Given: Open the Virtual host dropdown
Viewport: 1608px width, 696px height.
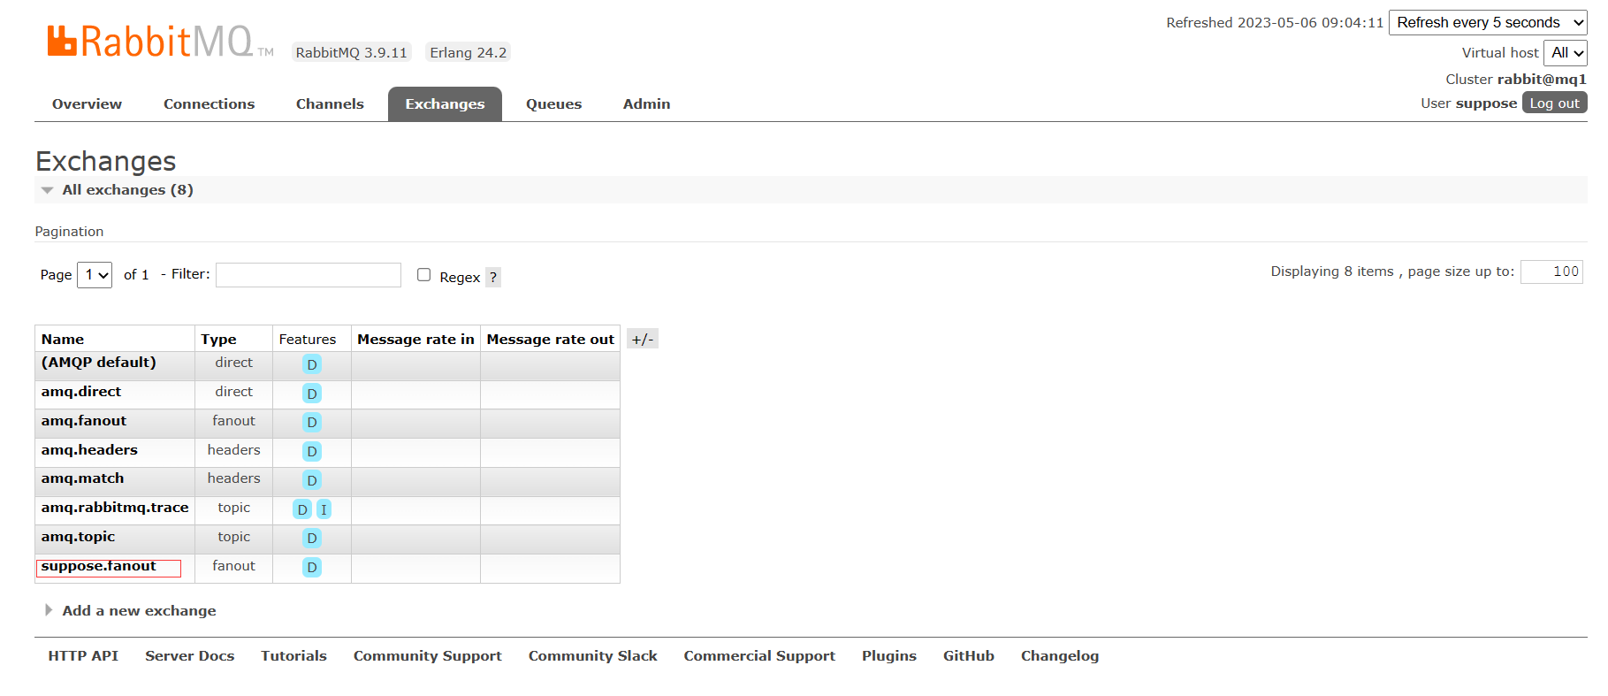Looking at the screenshot, I should click(x=1566, y=53).
